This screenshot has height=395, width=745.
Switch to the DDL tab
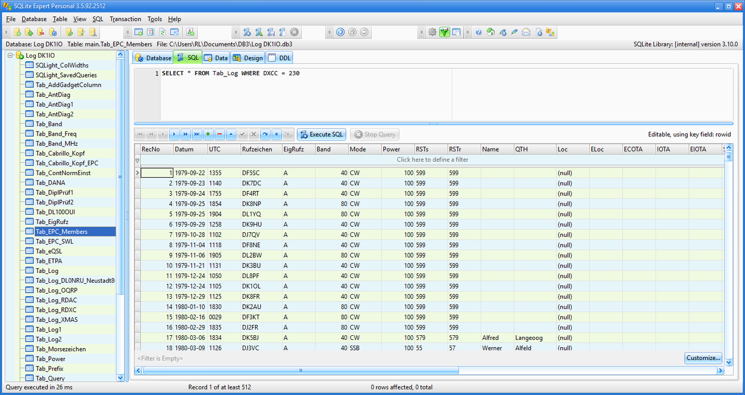click(x=280, y=58)
